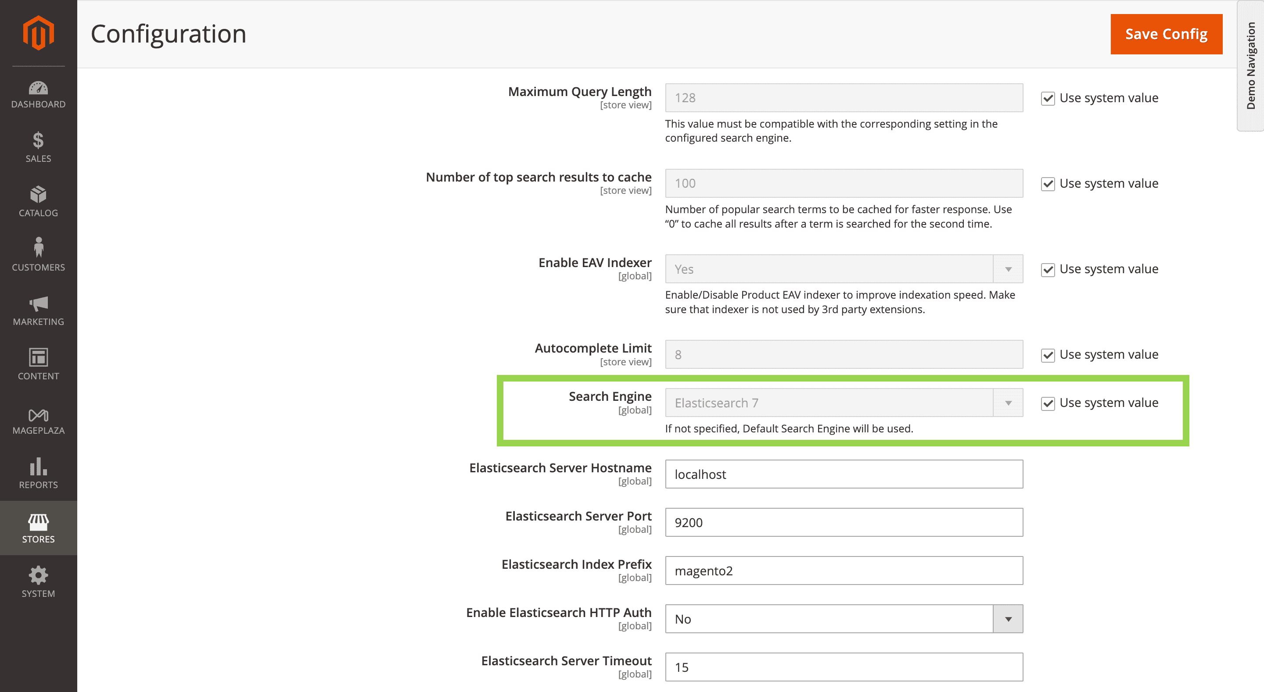Open the Sales dollar icon
This screenshot has height=692, width=1264.
[38, 140]
